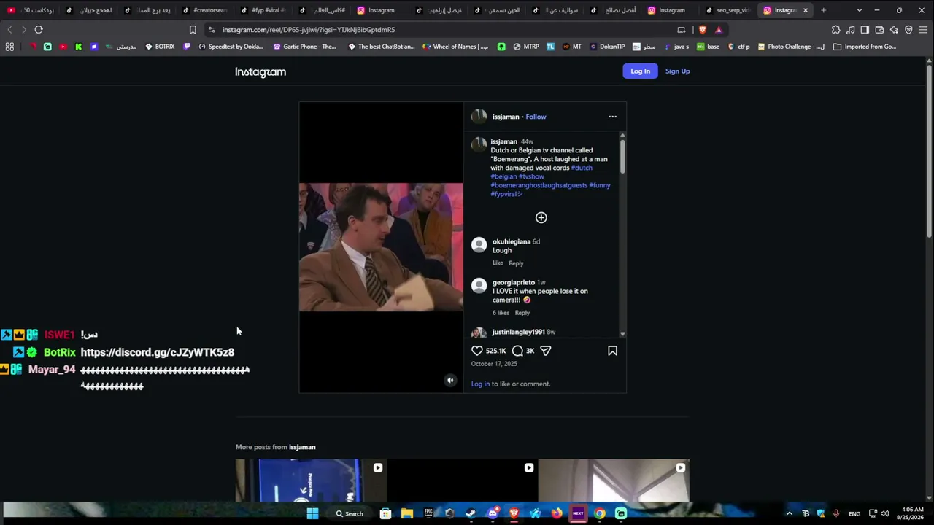Expand the tab search dropdown

pyautogui.click(x=859, y=10)
